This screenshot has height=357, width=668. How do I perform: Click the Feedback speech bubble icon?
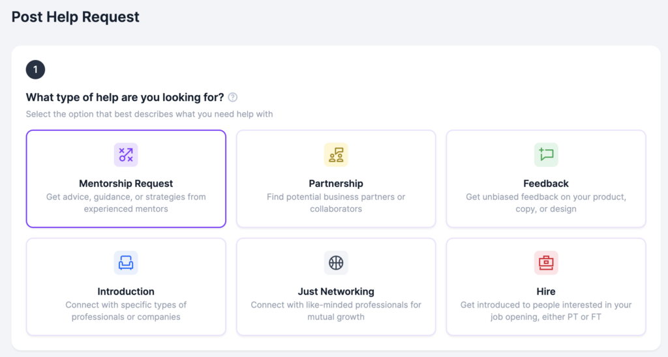pos(546,155)
